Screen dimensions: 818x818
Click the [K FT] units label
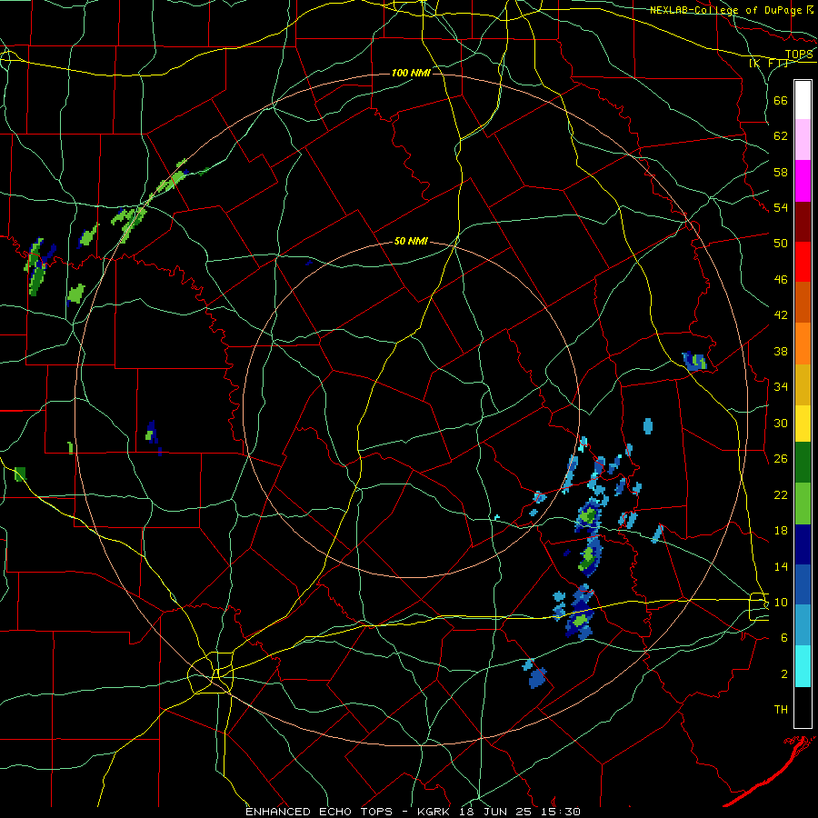(768, 64)
